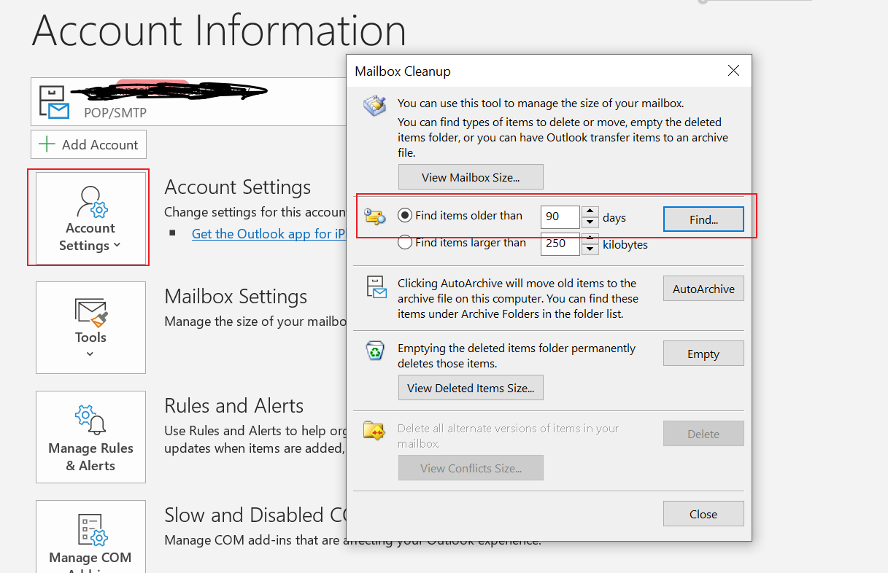Image resolution: width=888 pixels, height=573 pixels.
Task: Click the AutoArchive button
Action: click(703, 289)
